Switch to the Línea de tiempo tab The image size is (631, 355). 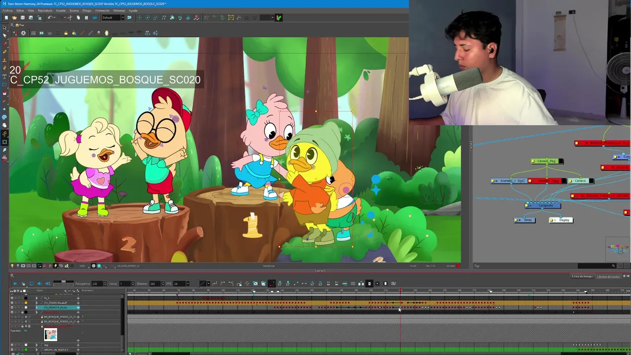(582, 277)
